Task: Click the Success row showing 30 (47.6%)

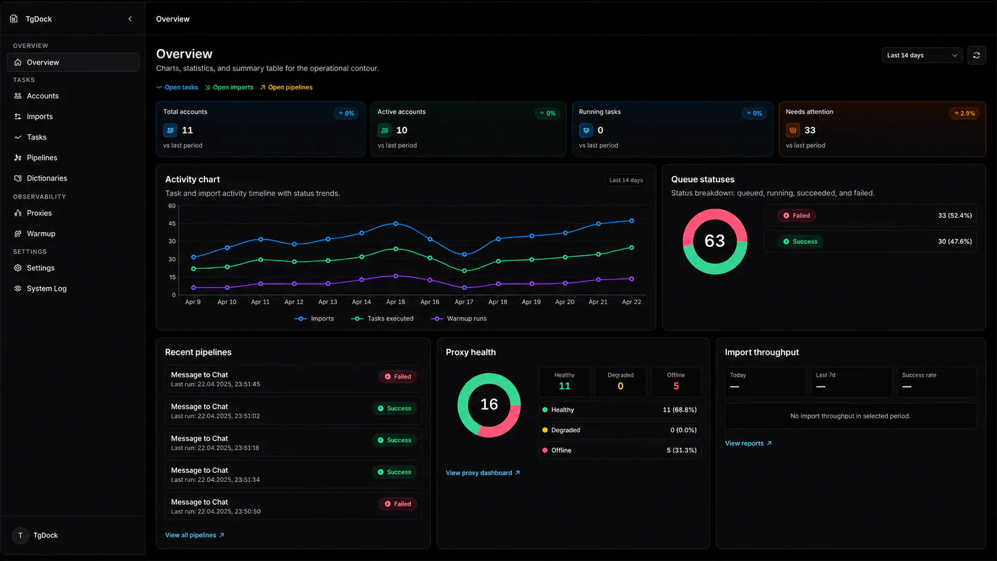Action: (871, 241)
